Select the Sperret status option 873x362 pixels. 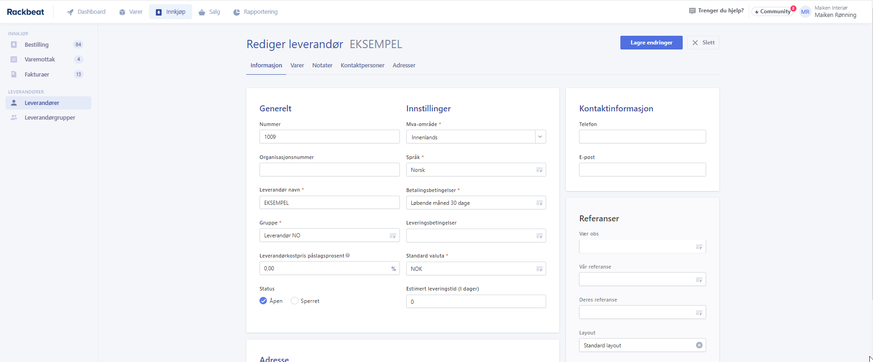pyautogui.click(x=295, y=301)
